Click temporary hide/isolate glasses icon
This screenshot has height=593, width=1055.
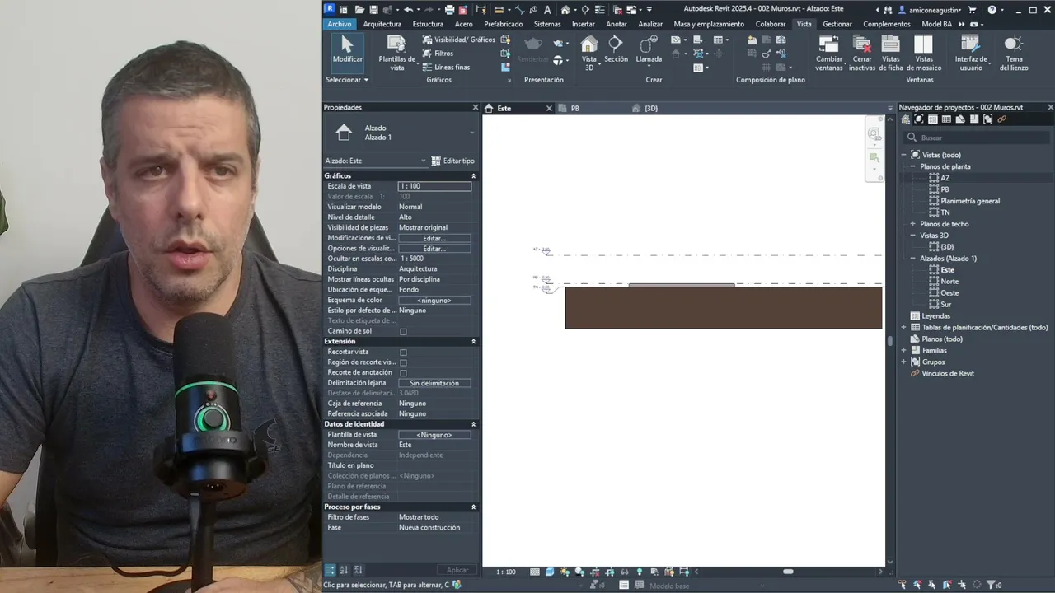click(625, 572)
